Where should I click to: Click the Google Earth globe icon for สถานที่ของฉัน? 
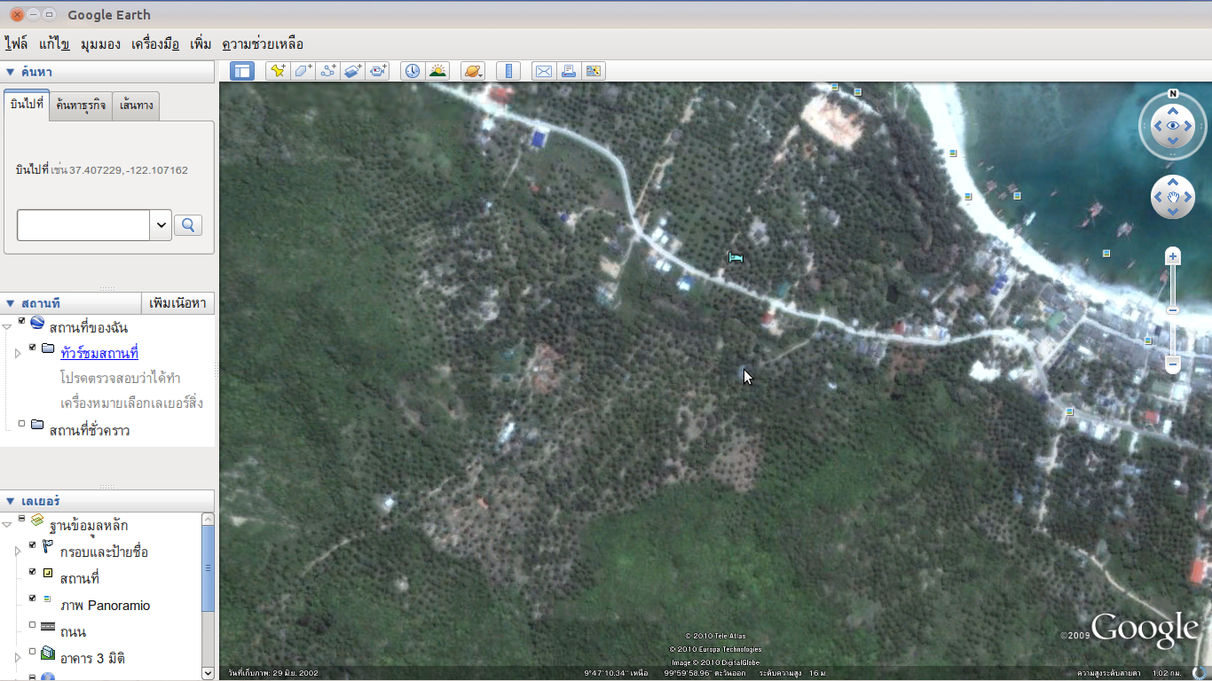click(x=37, y=323)
